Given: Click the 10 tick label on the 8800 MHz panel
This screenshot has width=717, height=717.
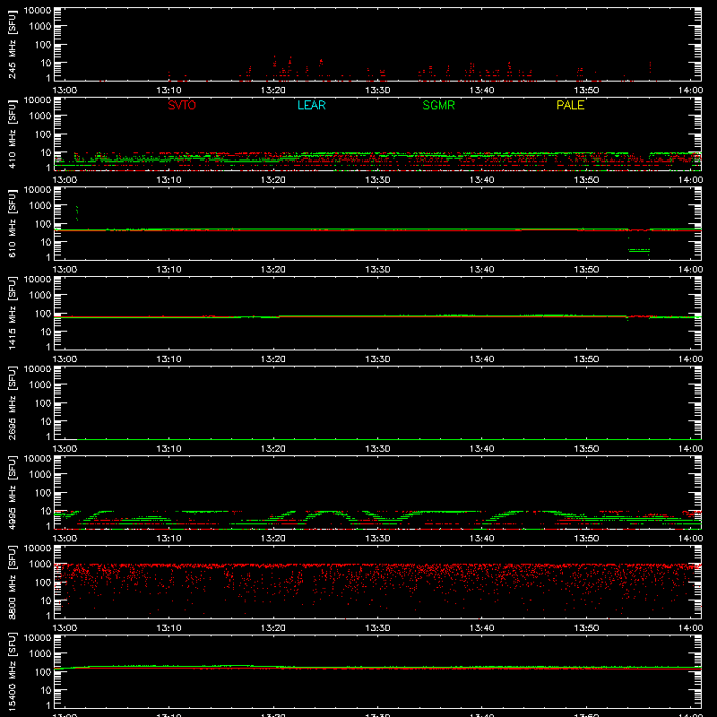Looking at the screenshot, I should [x=47, y=600].
